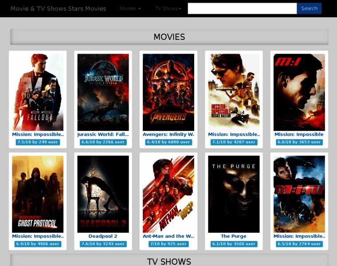The height and width of the screenshot is (266, 337).
Task: Click the TV SHOWS section heading
Action: 169,261
